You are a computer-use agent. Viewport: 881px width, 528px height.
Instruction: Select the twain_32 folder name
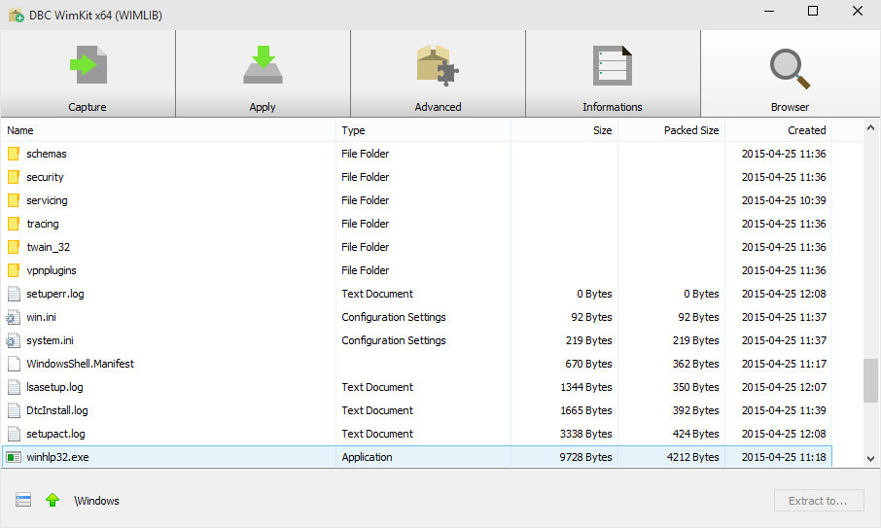(49, 247)
